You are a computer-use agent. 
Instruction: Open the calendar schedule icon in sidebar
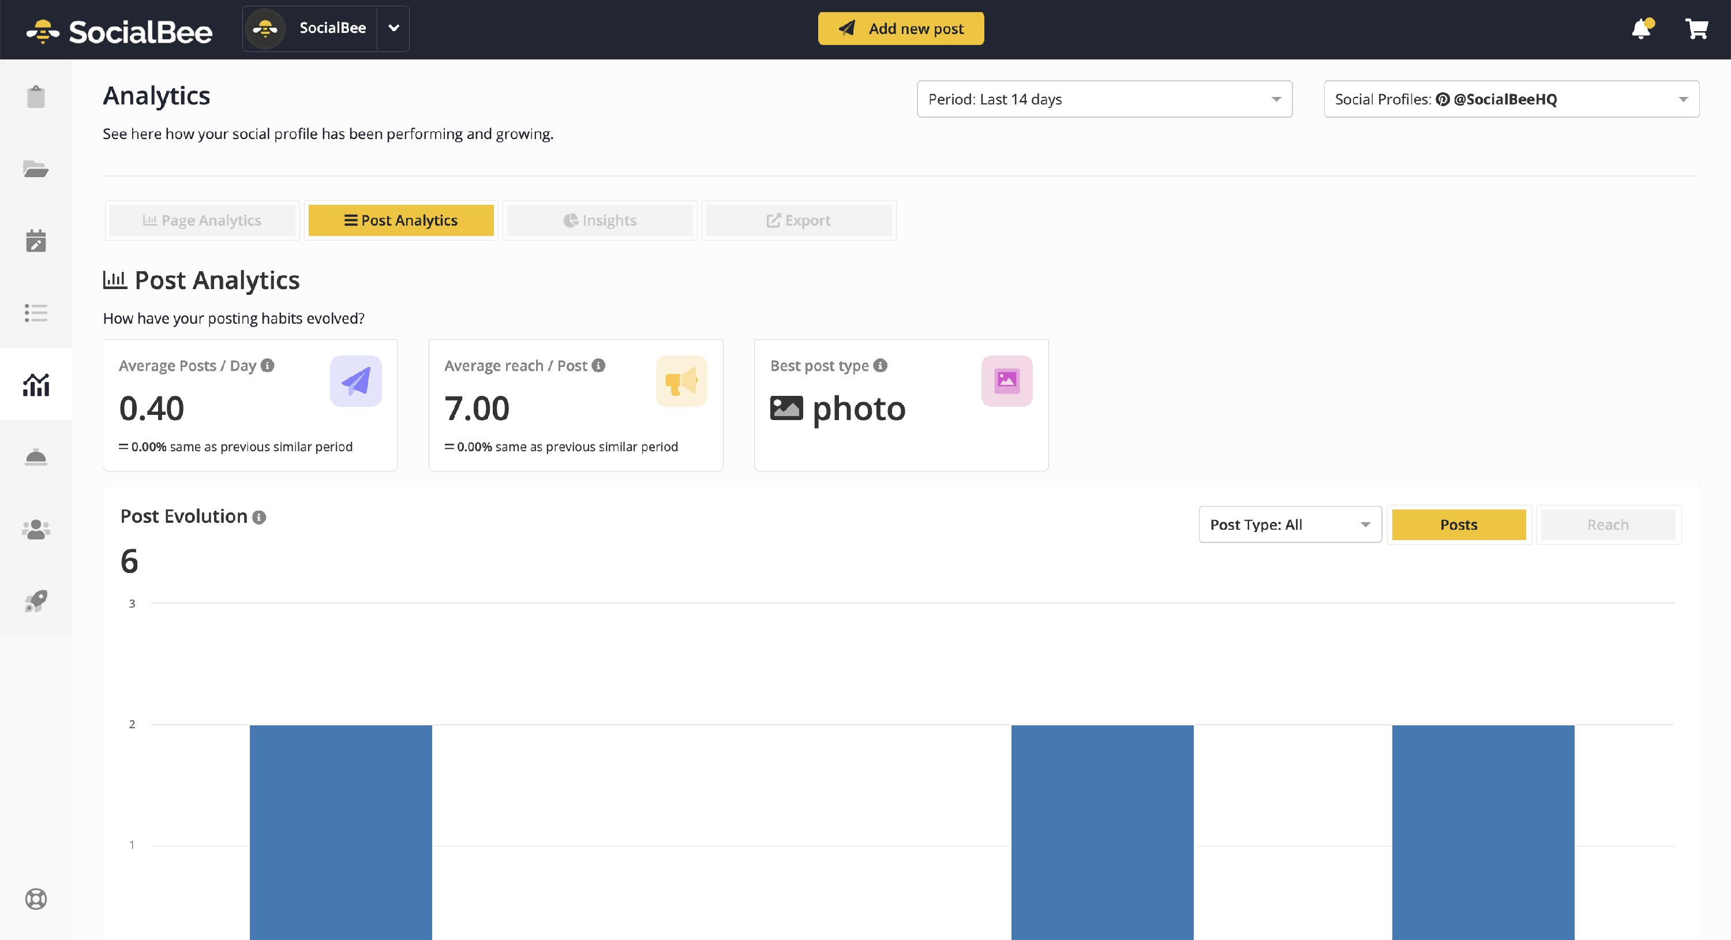click(x=36, y=241)
